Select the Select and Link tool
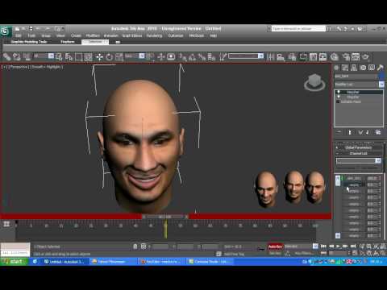Image resolution: width=387 pixels, height=290 pixels. [x=6, y=56]
